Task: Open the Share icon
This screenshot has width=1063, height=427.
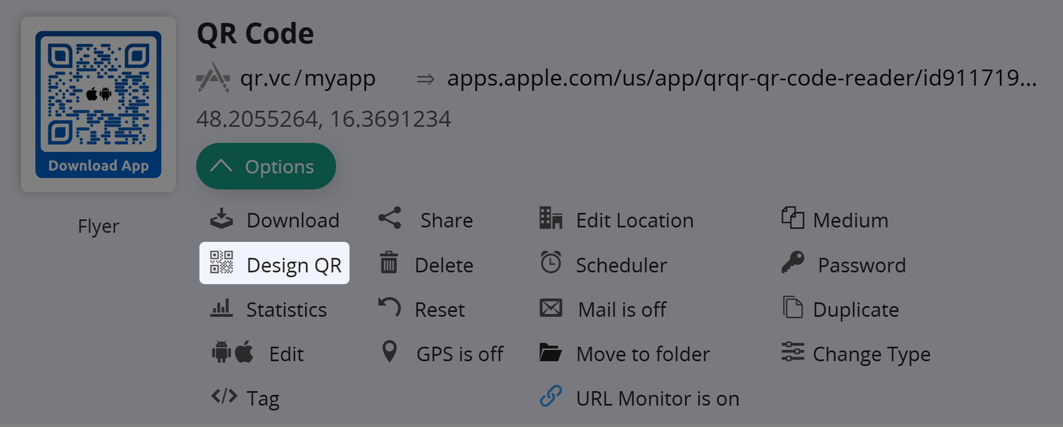Action: pos(390,218)
